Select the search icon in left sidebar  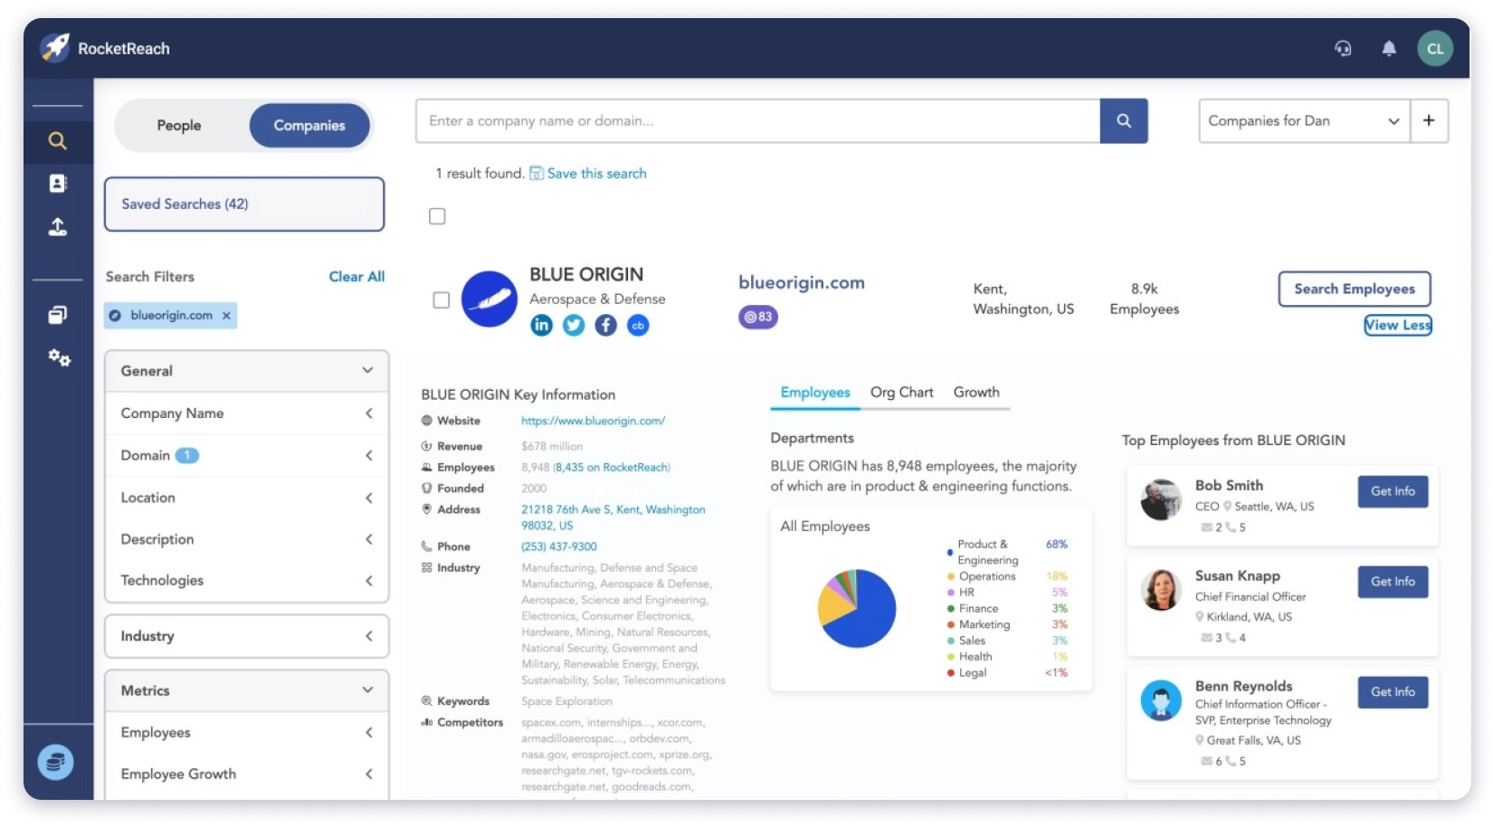point(57,140)
